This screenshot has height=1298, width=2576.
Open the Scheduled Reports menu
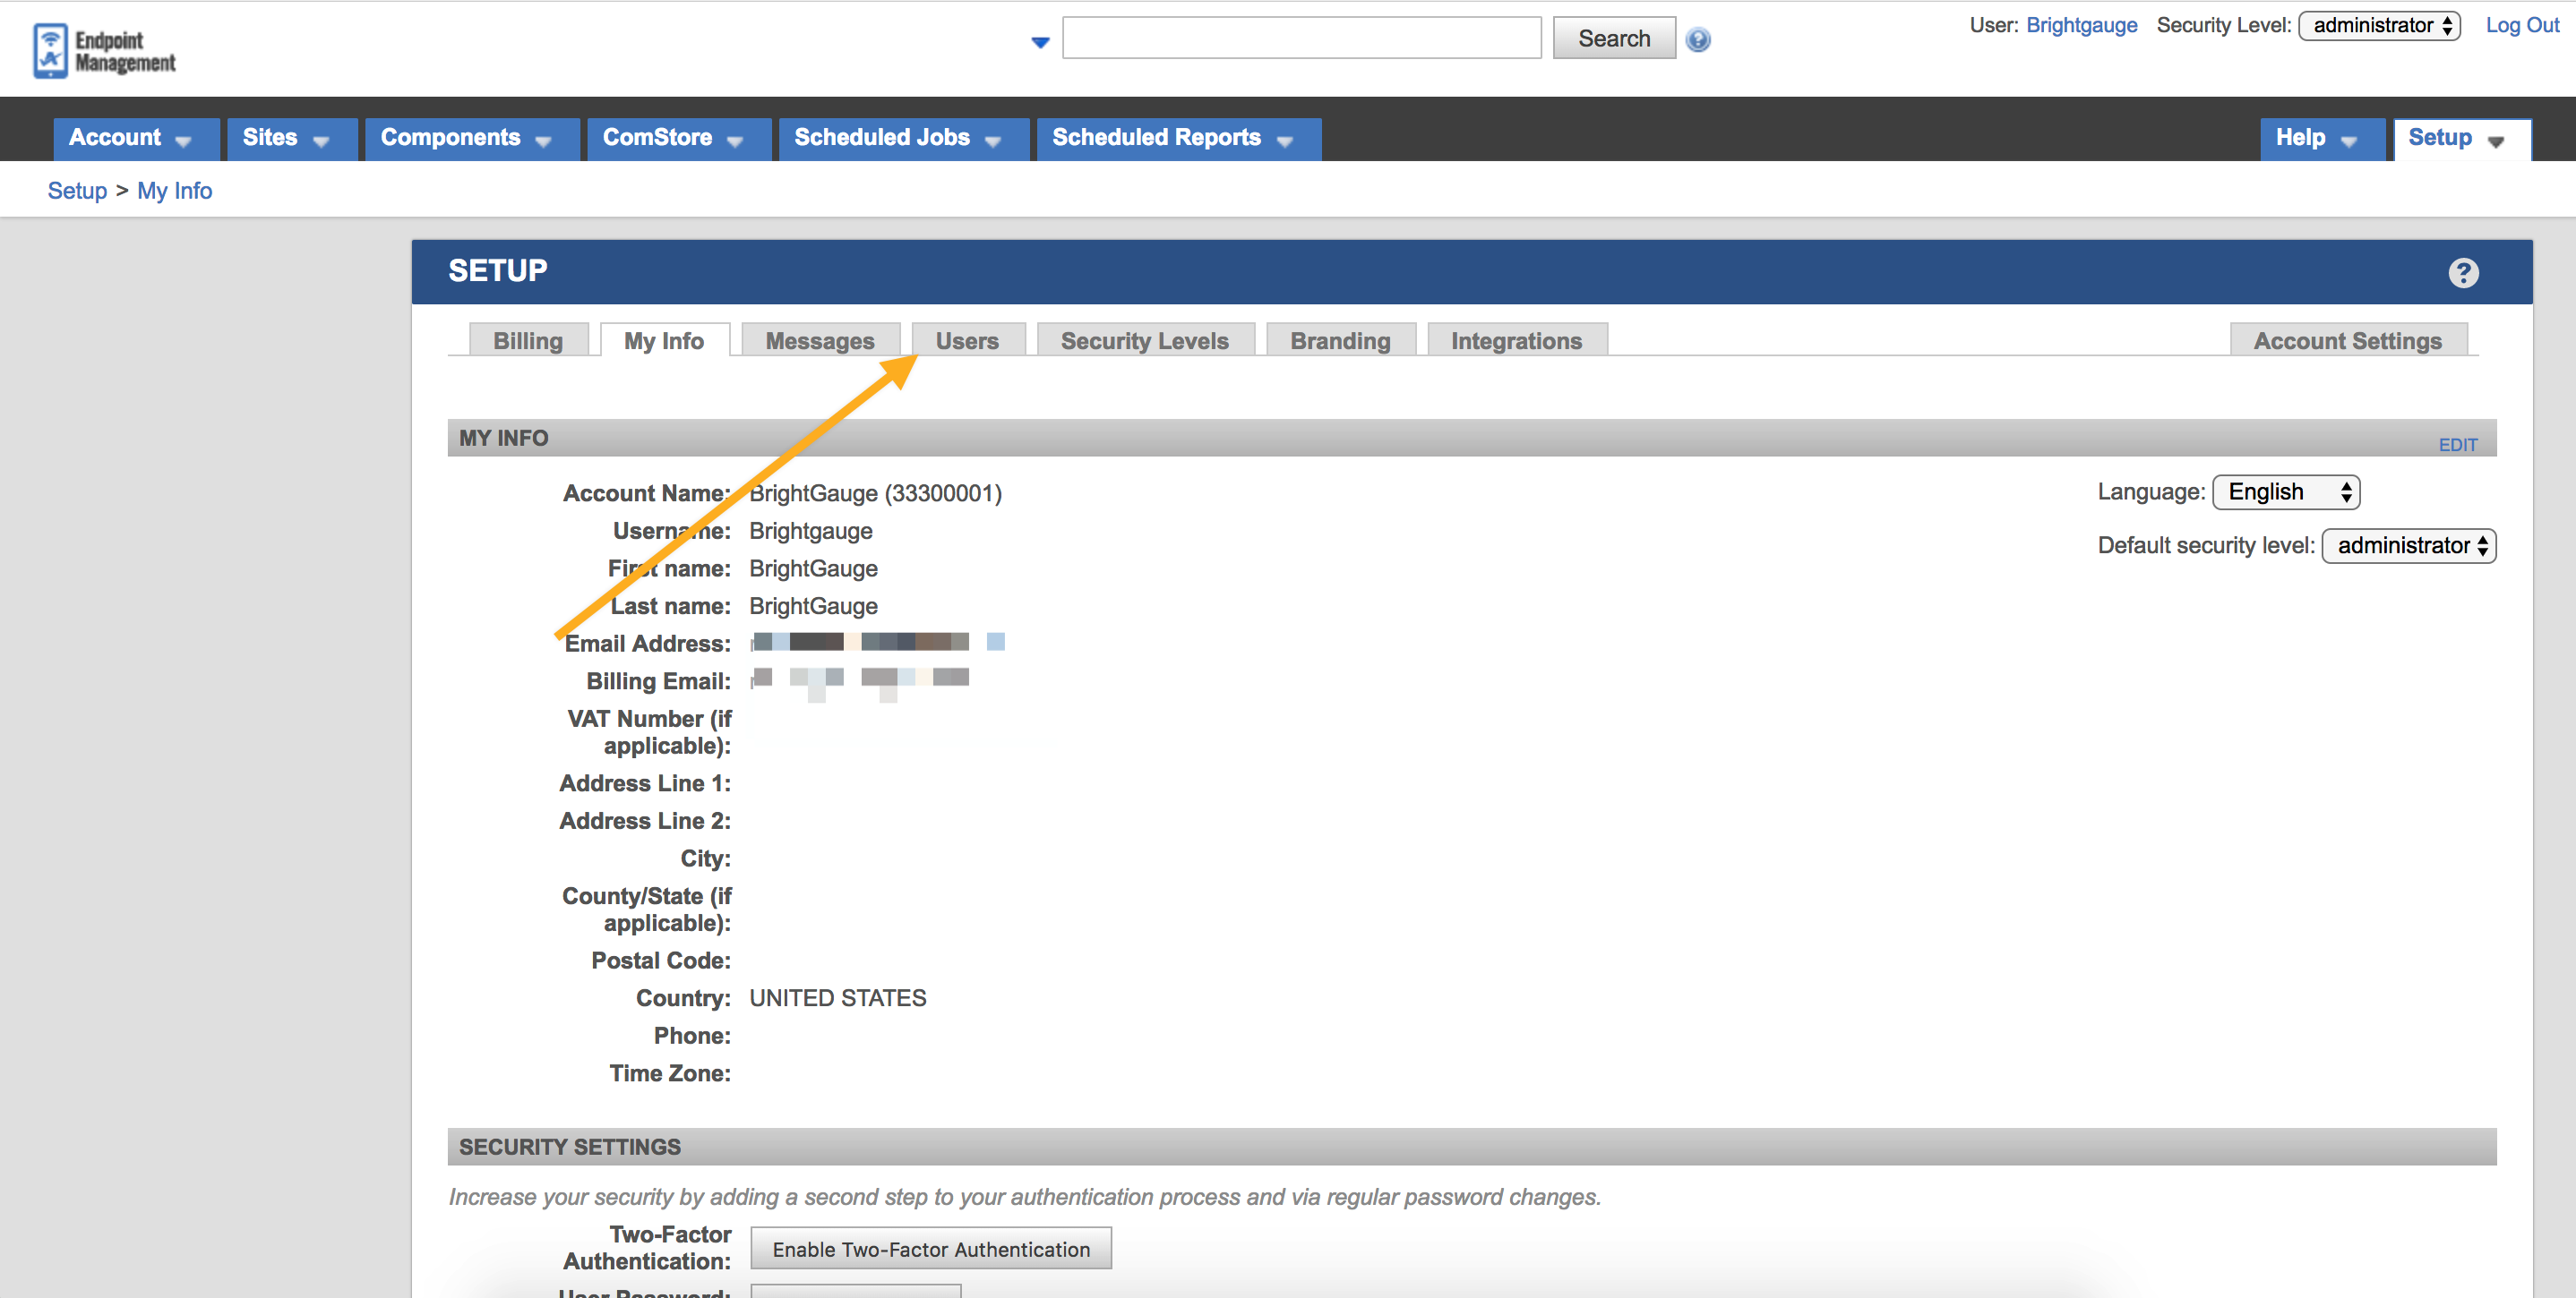tap(1178, 139)
